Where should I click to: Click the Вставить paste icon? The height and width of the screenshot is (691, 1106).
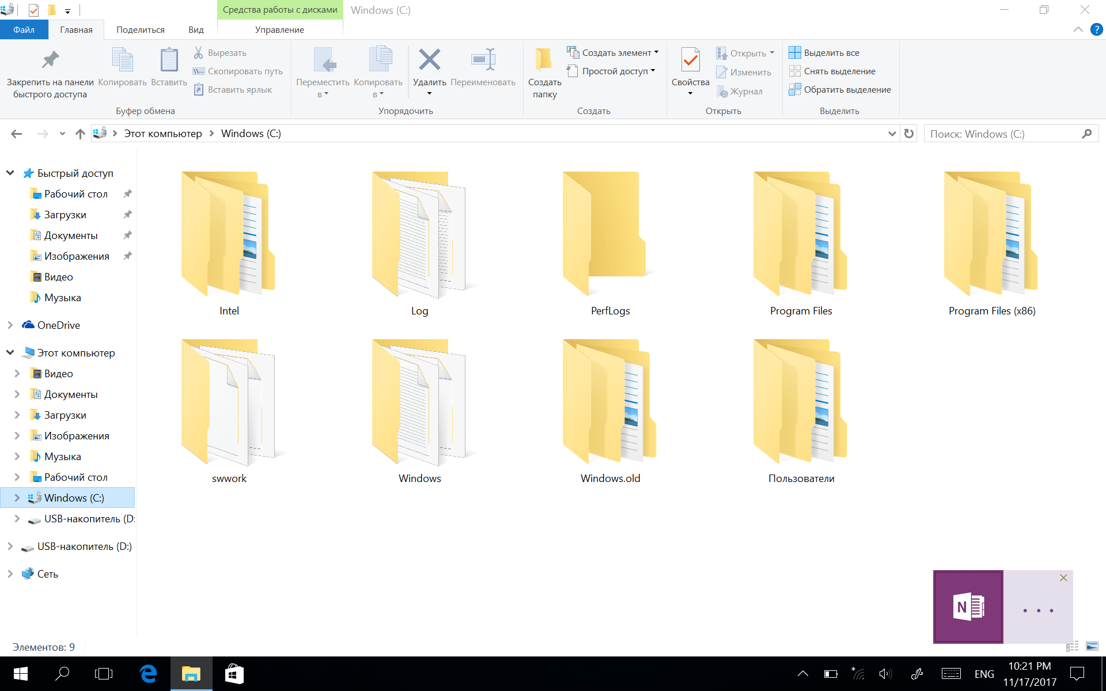[169, 60]
